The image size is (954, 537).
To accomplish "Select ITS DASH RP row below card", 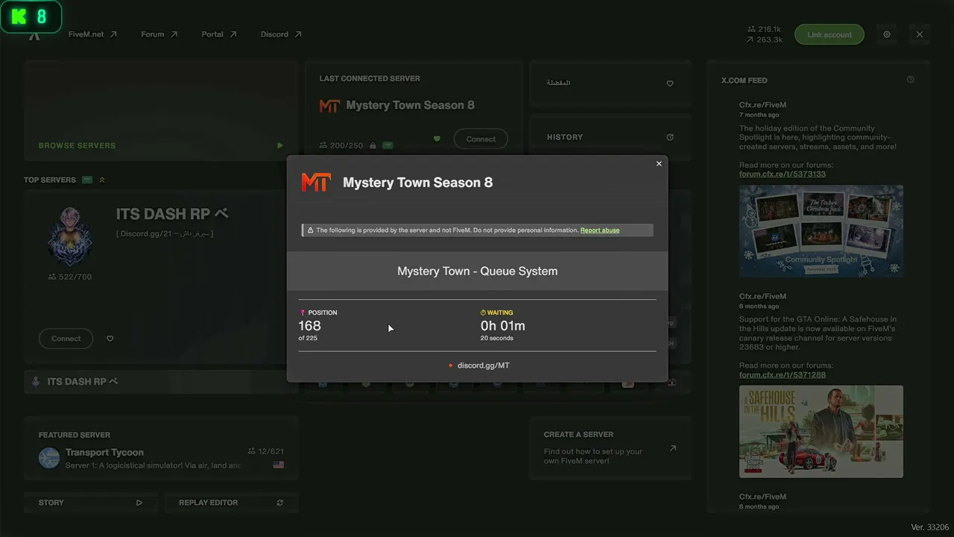I will pos(161,381).
